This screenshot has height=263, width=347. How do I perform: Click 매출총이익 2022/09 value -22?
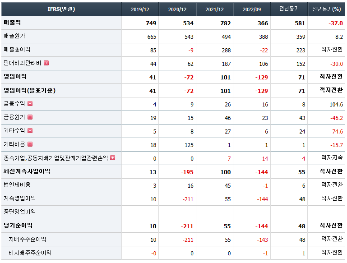point(264,51)
